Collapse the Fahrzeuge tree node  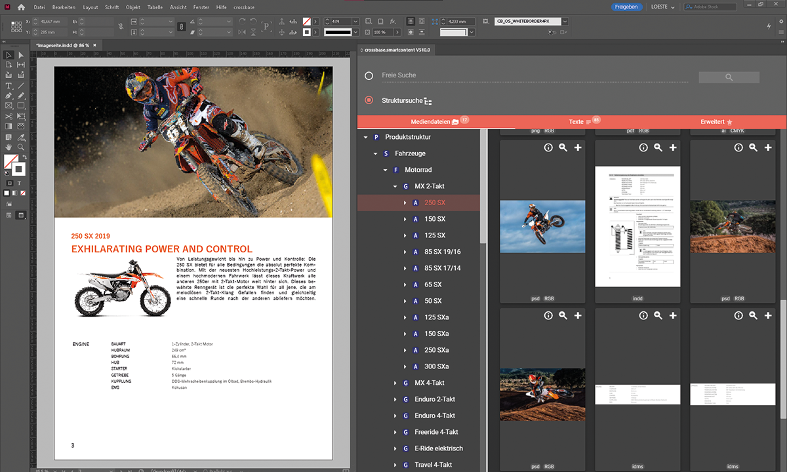coord(376,154)
